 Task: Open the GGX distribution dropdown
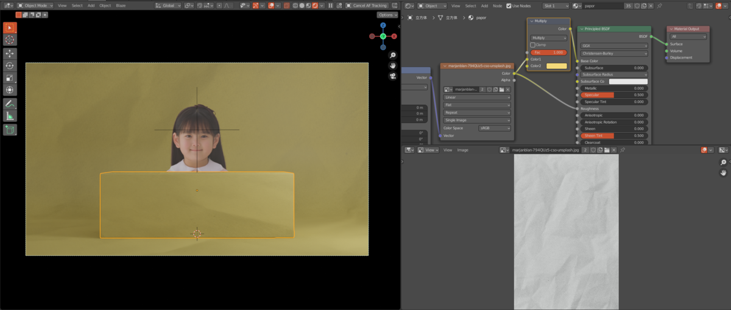(613, 45)
